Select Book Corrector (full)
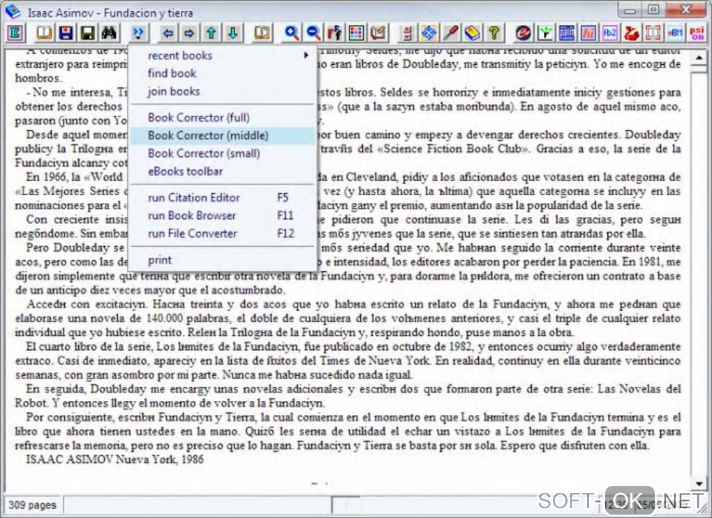The height and width of the screenshot is (518, 712). coord(223,118)
